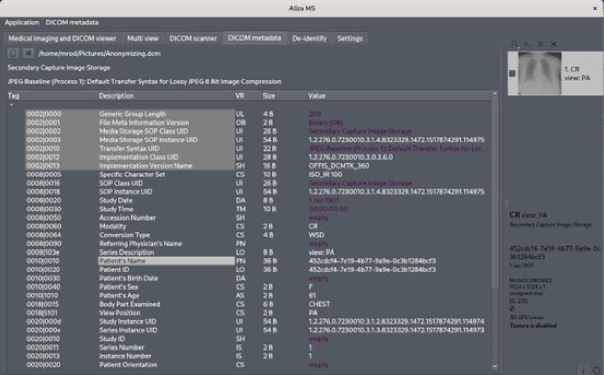Click the first small button left of the file path
The width and height of the screenshot is (604, 375).
pyautogui.click(x=13, y=53)
